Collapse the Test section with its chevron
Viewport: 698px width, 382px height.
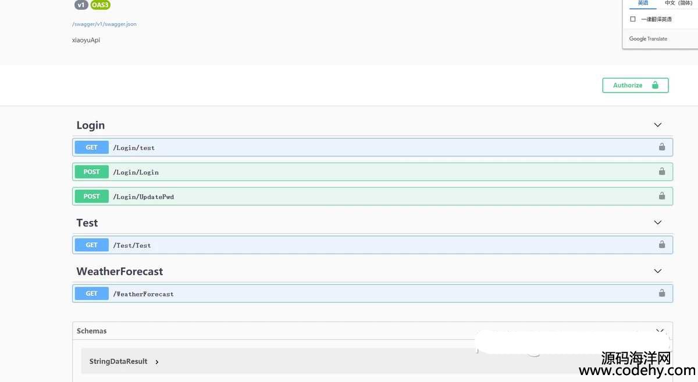(x=657, y=223)
